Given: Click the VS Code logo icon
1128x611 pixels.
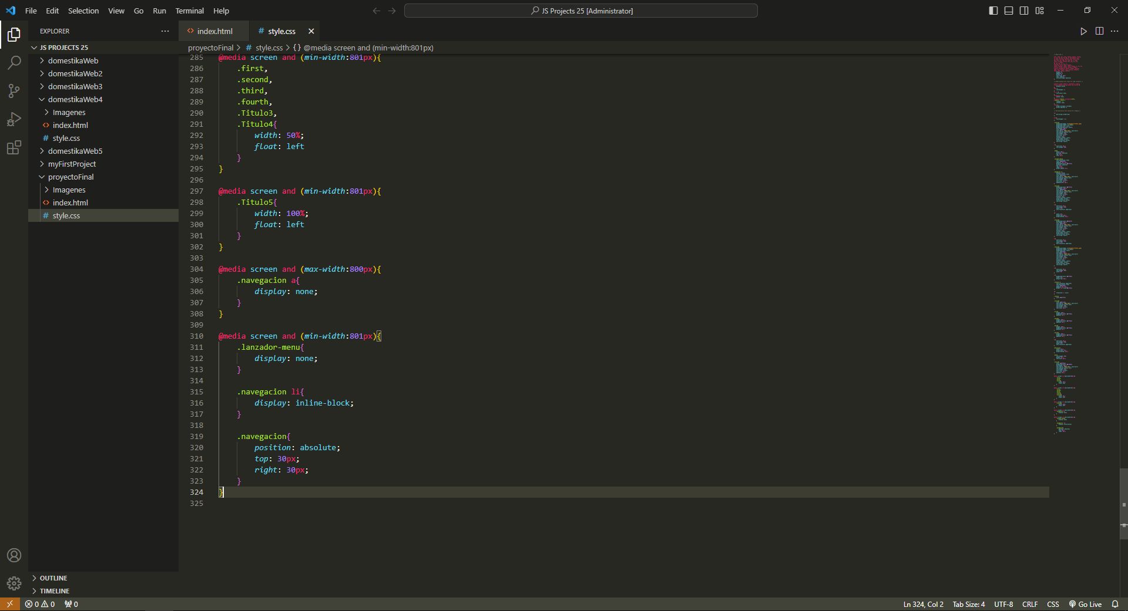Looking at the screenshot, I should tap(11, 11).
